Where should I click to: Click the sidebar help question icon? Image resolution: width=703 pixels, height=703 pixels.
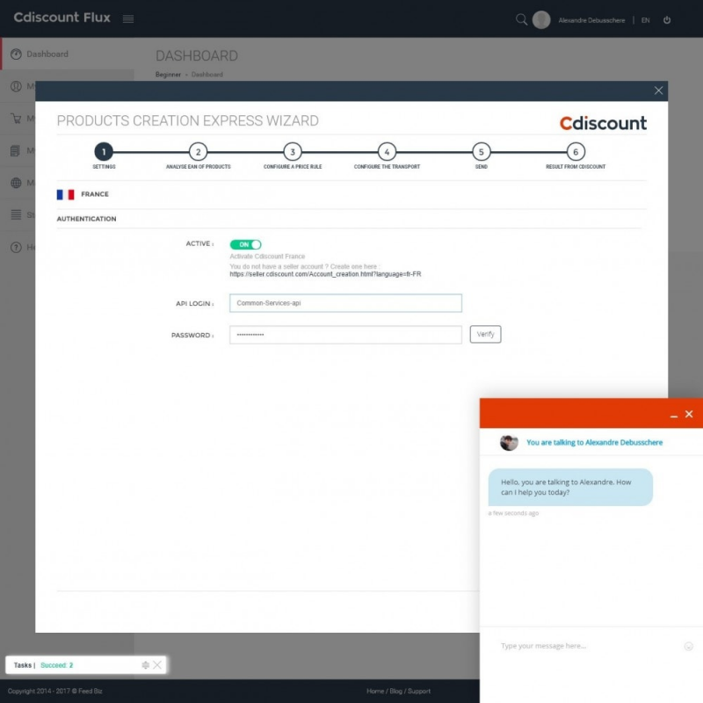point(16,247)
